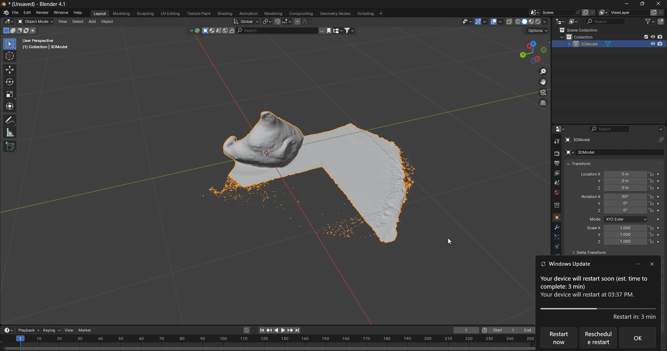Select the Move tool

tap(10, 70)
